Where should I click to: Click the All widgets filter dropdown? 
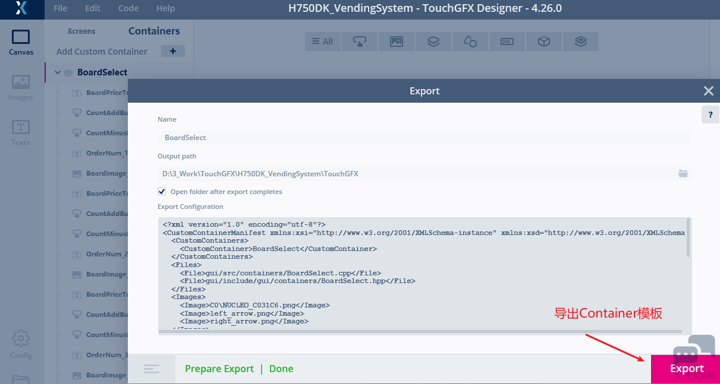(322, 41)
